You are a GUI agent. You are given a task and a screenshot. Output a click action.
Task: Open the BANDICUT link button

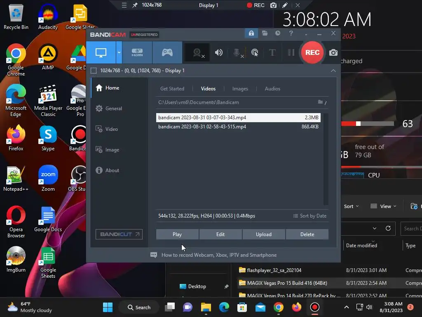pyautogui.click(x=119, y=234)
